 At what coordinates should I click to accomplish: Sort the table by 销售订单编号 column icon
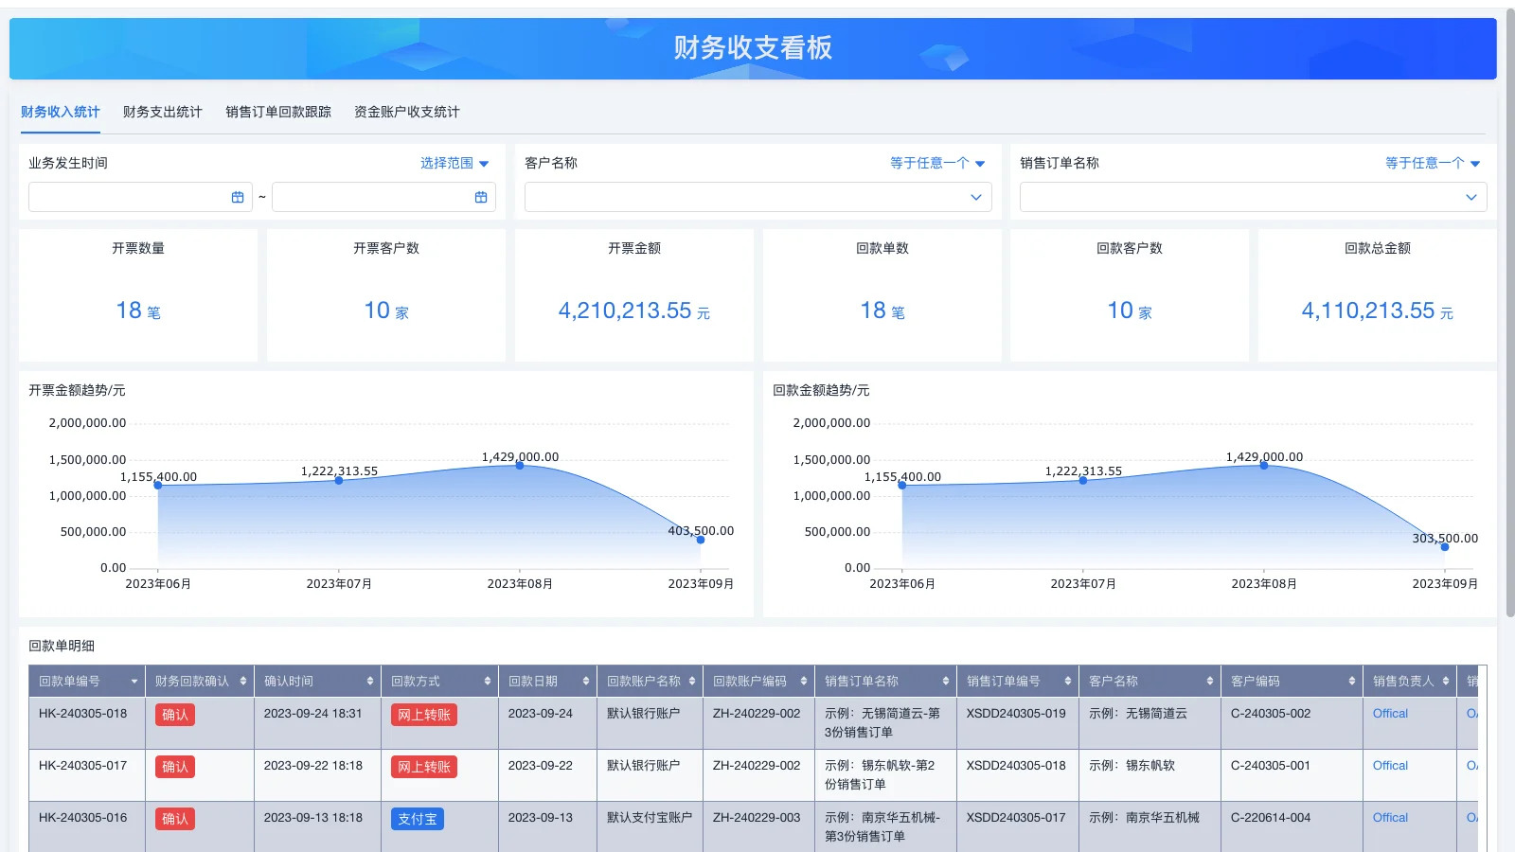[1067, 681]
